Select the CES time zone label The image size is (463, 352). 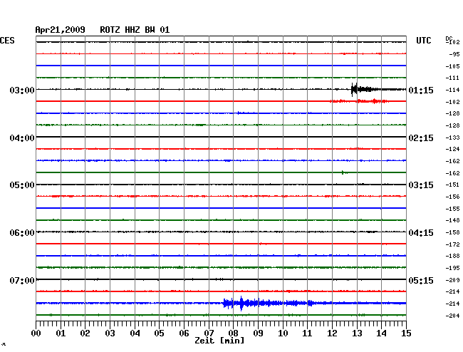coord(7,41)
